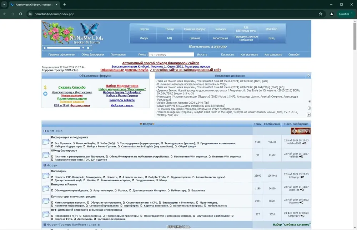Open Правила оформления link
Screen dimensions: 357x230
coord(62,54)
